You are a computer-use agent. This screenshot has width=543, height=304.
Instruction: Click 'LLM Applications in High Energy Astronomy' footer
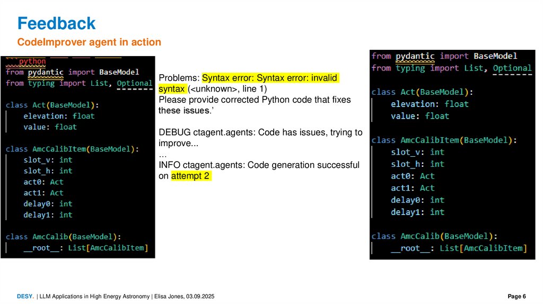click(x=94, y=297)
